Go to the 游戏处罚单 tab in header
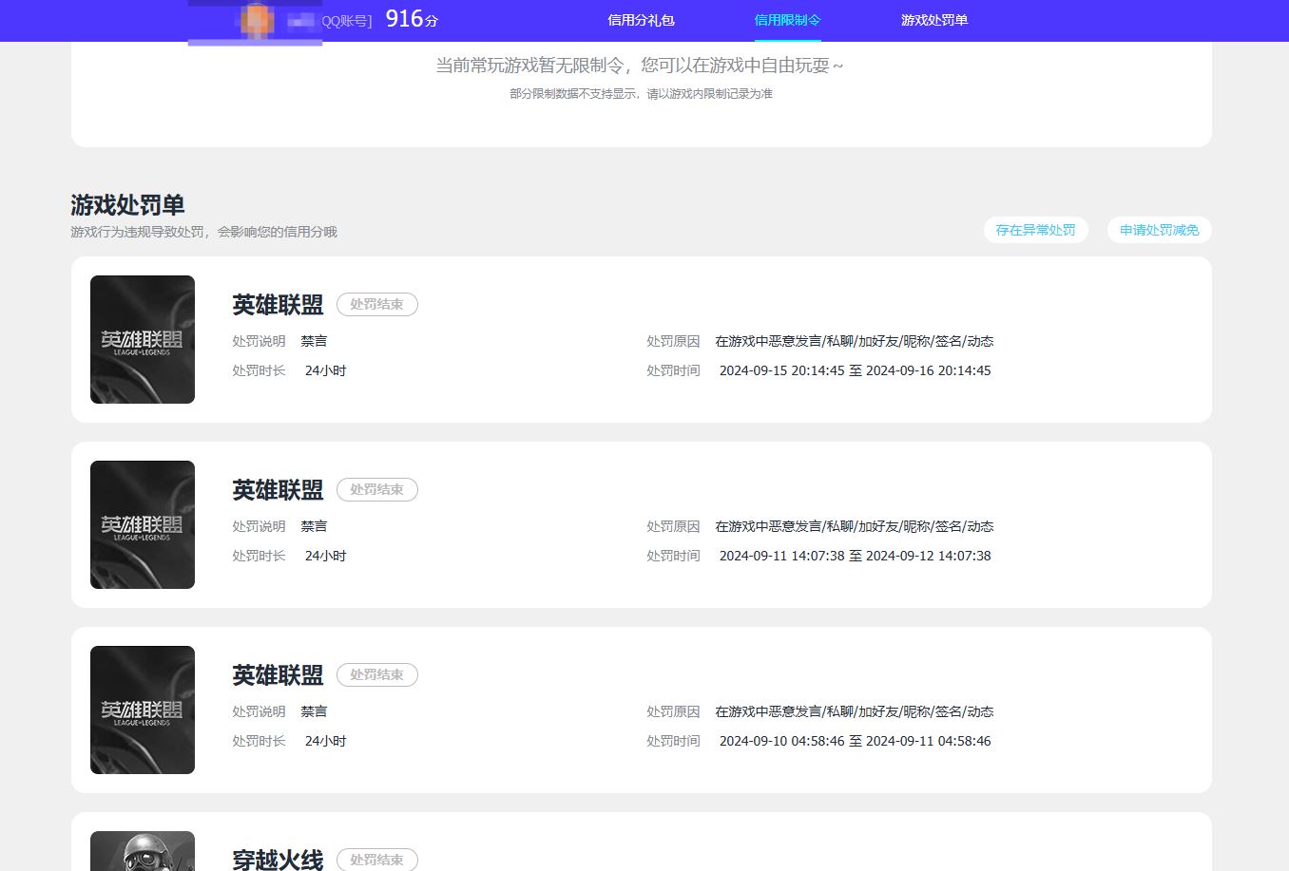Viewport: 1289px width, 871px height. (933, 20)
